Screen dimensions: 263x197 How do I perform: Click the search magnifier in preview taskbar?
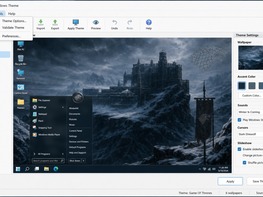click(x=27, y=169)
